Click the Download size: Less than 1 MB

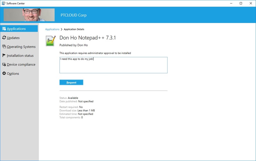pos(77,110)
